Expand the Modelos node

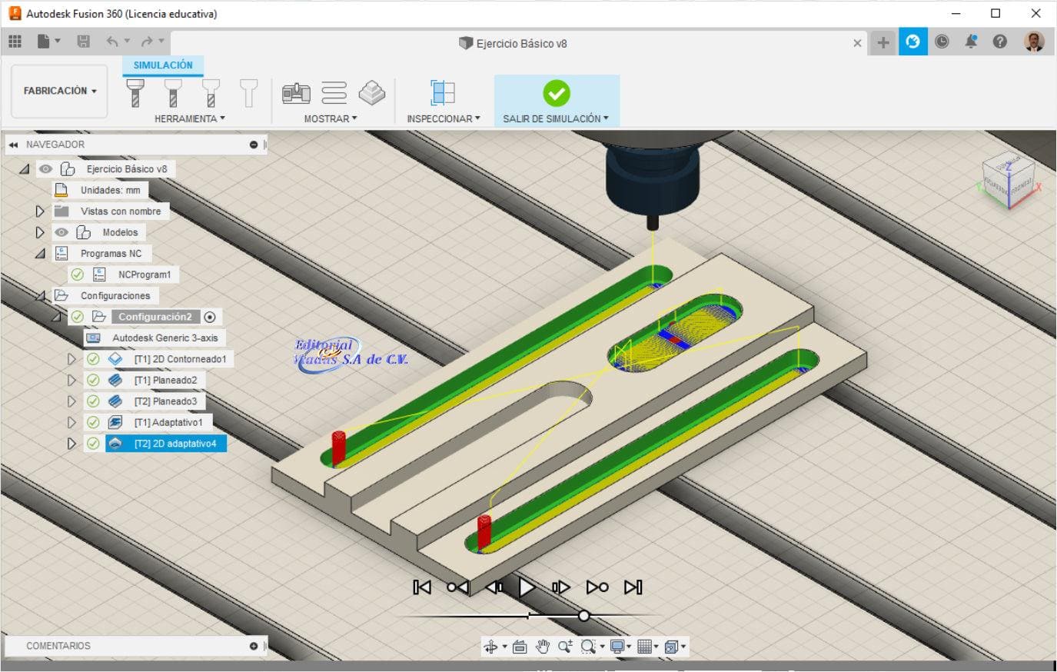(40, 232)
